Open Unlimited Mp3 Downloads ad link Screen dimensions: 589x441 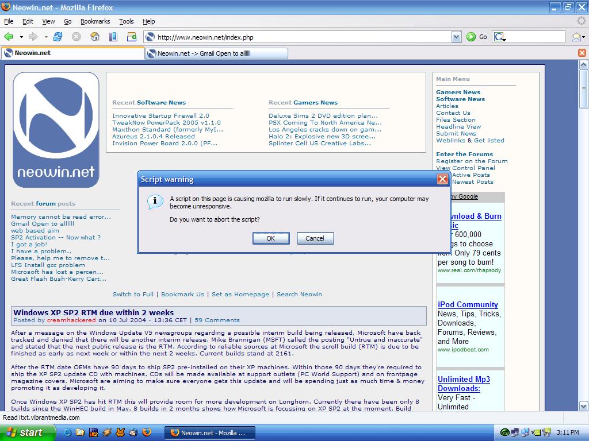coord(464,384)
